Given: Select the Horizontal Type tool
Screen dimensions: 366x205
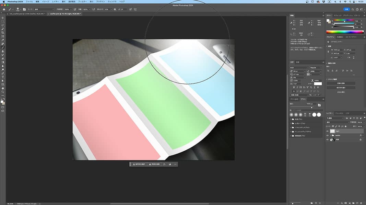Looking at the screenshot, I should (3, 77).
